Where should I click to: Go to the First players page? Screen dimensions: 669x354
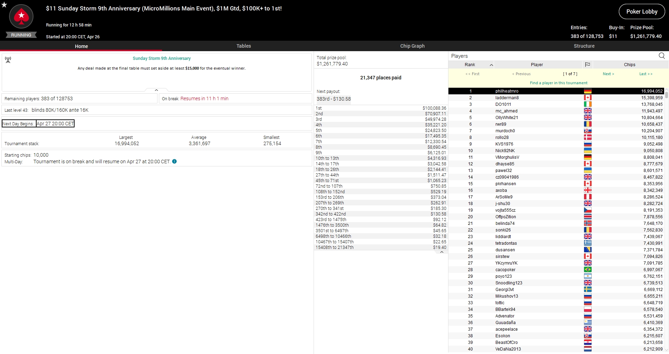click(x=472, y=74)
